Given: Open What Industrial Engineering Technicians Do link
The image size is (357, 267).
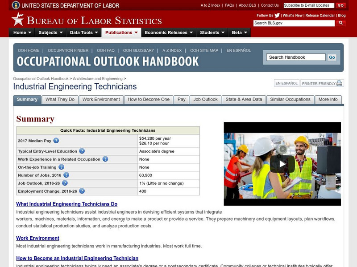Looking at the screenshot, I should coord(66,204).
